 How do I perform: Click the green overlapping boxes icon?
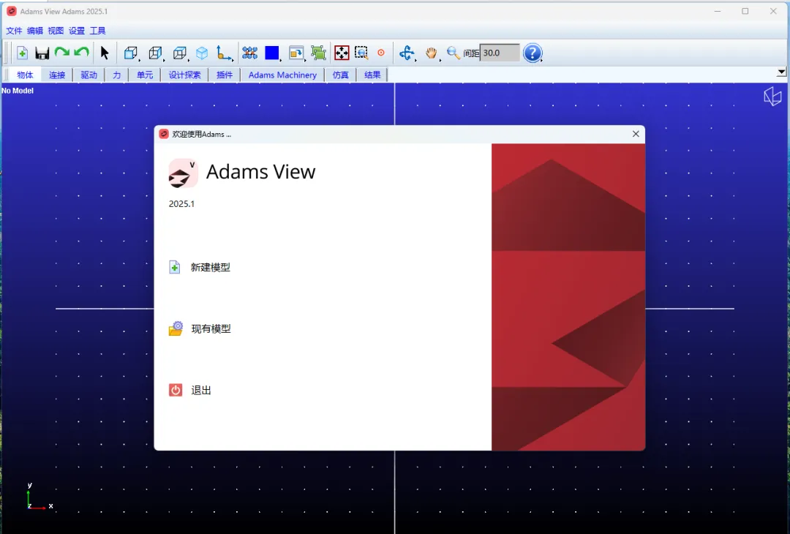pyautogui.click(x=318, y=53)
